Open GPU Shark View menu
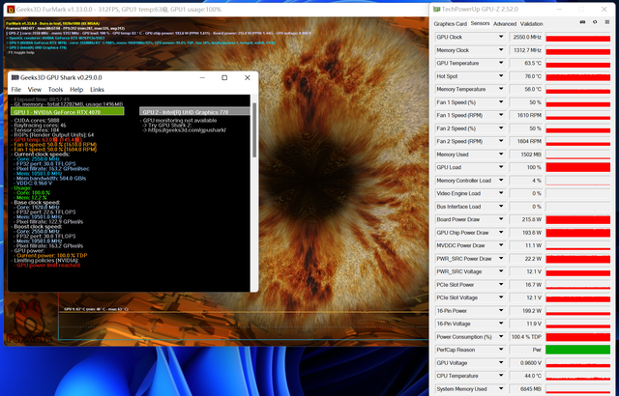Image resolution: width=619 pixels, height=396 pixels. point(35,90)
